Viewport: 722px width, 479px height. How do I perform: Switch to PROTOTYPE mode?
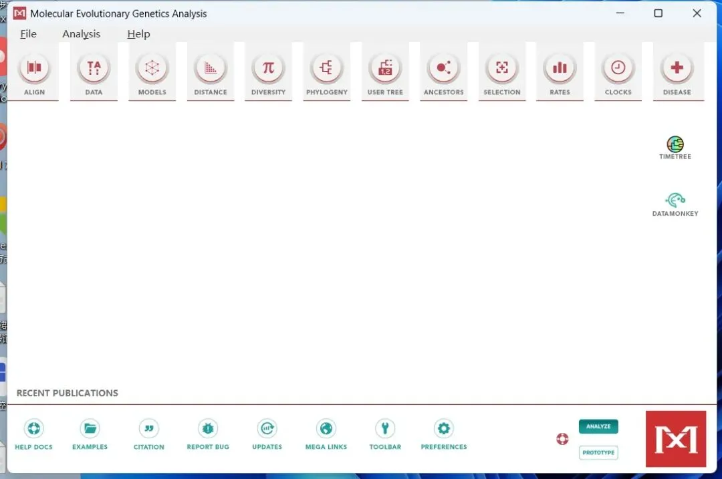pos(598,452)
